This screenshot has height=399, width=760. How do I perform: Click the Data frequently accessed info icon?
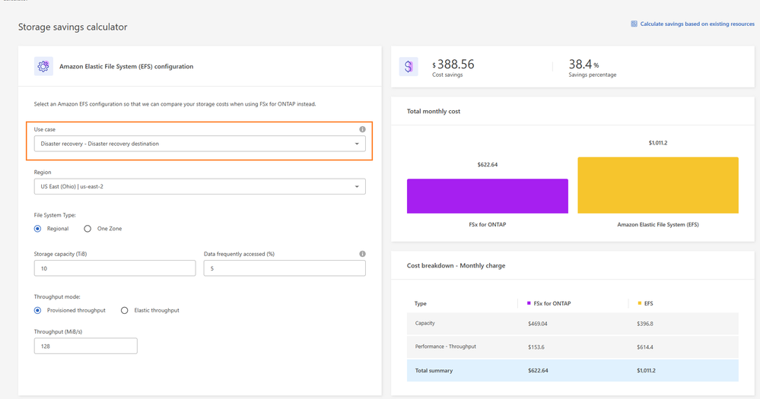point(362,254)
